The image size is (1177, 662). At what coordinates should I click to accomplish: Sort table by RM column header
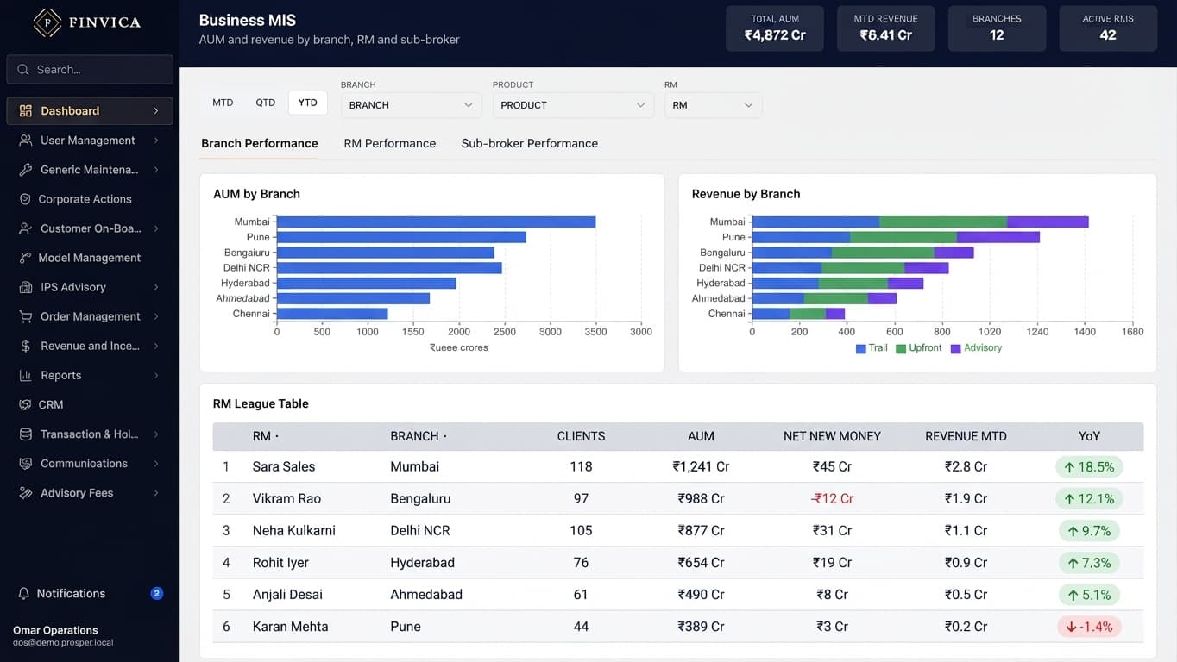(x=266, y=436)
